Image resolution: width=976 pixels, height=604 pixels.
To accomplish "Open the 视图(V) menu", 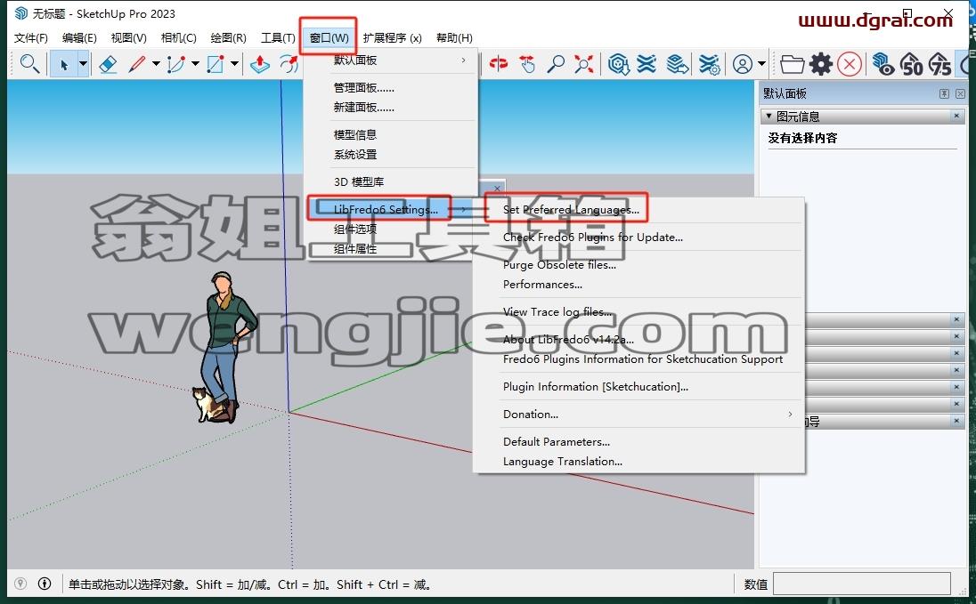I will pos(128,38).
